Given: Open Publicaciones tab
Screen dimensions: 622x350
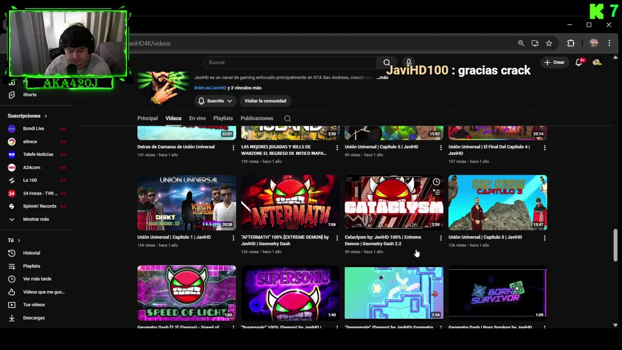Looking at the screenshot, I should click(x=257, y=118).
